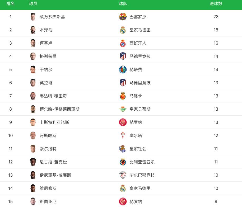Image resolution: width=242 pixels, height=207 pixels.
Task: Click the Mallorca club crest icon
Action: click(x=123, y=96)
